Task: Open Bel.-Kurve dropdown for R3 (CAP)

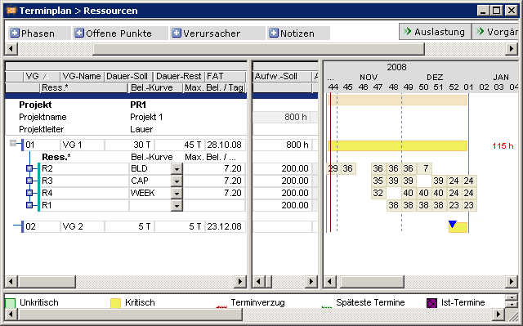Action: pos(177,181)
